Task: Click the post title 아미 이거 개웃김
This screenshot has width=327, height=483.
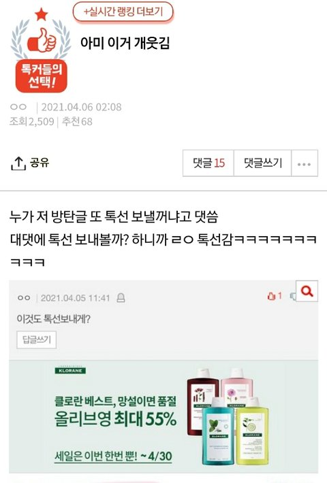Action: pos(125,43)
